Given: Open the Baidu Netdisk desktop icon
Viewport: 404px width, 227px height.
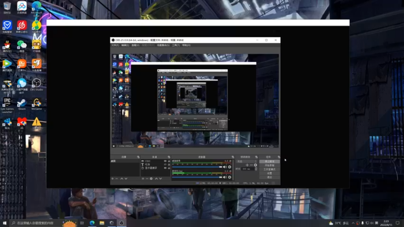Looking at the screenshot, I should point(22,8).
